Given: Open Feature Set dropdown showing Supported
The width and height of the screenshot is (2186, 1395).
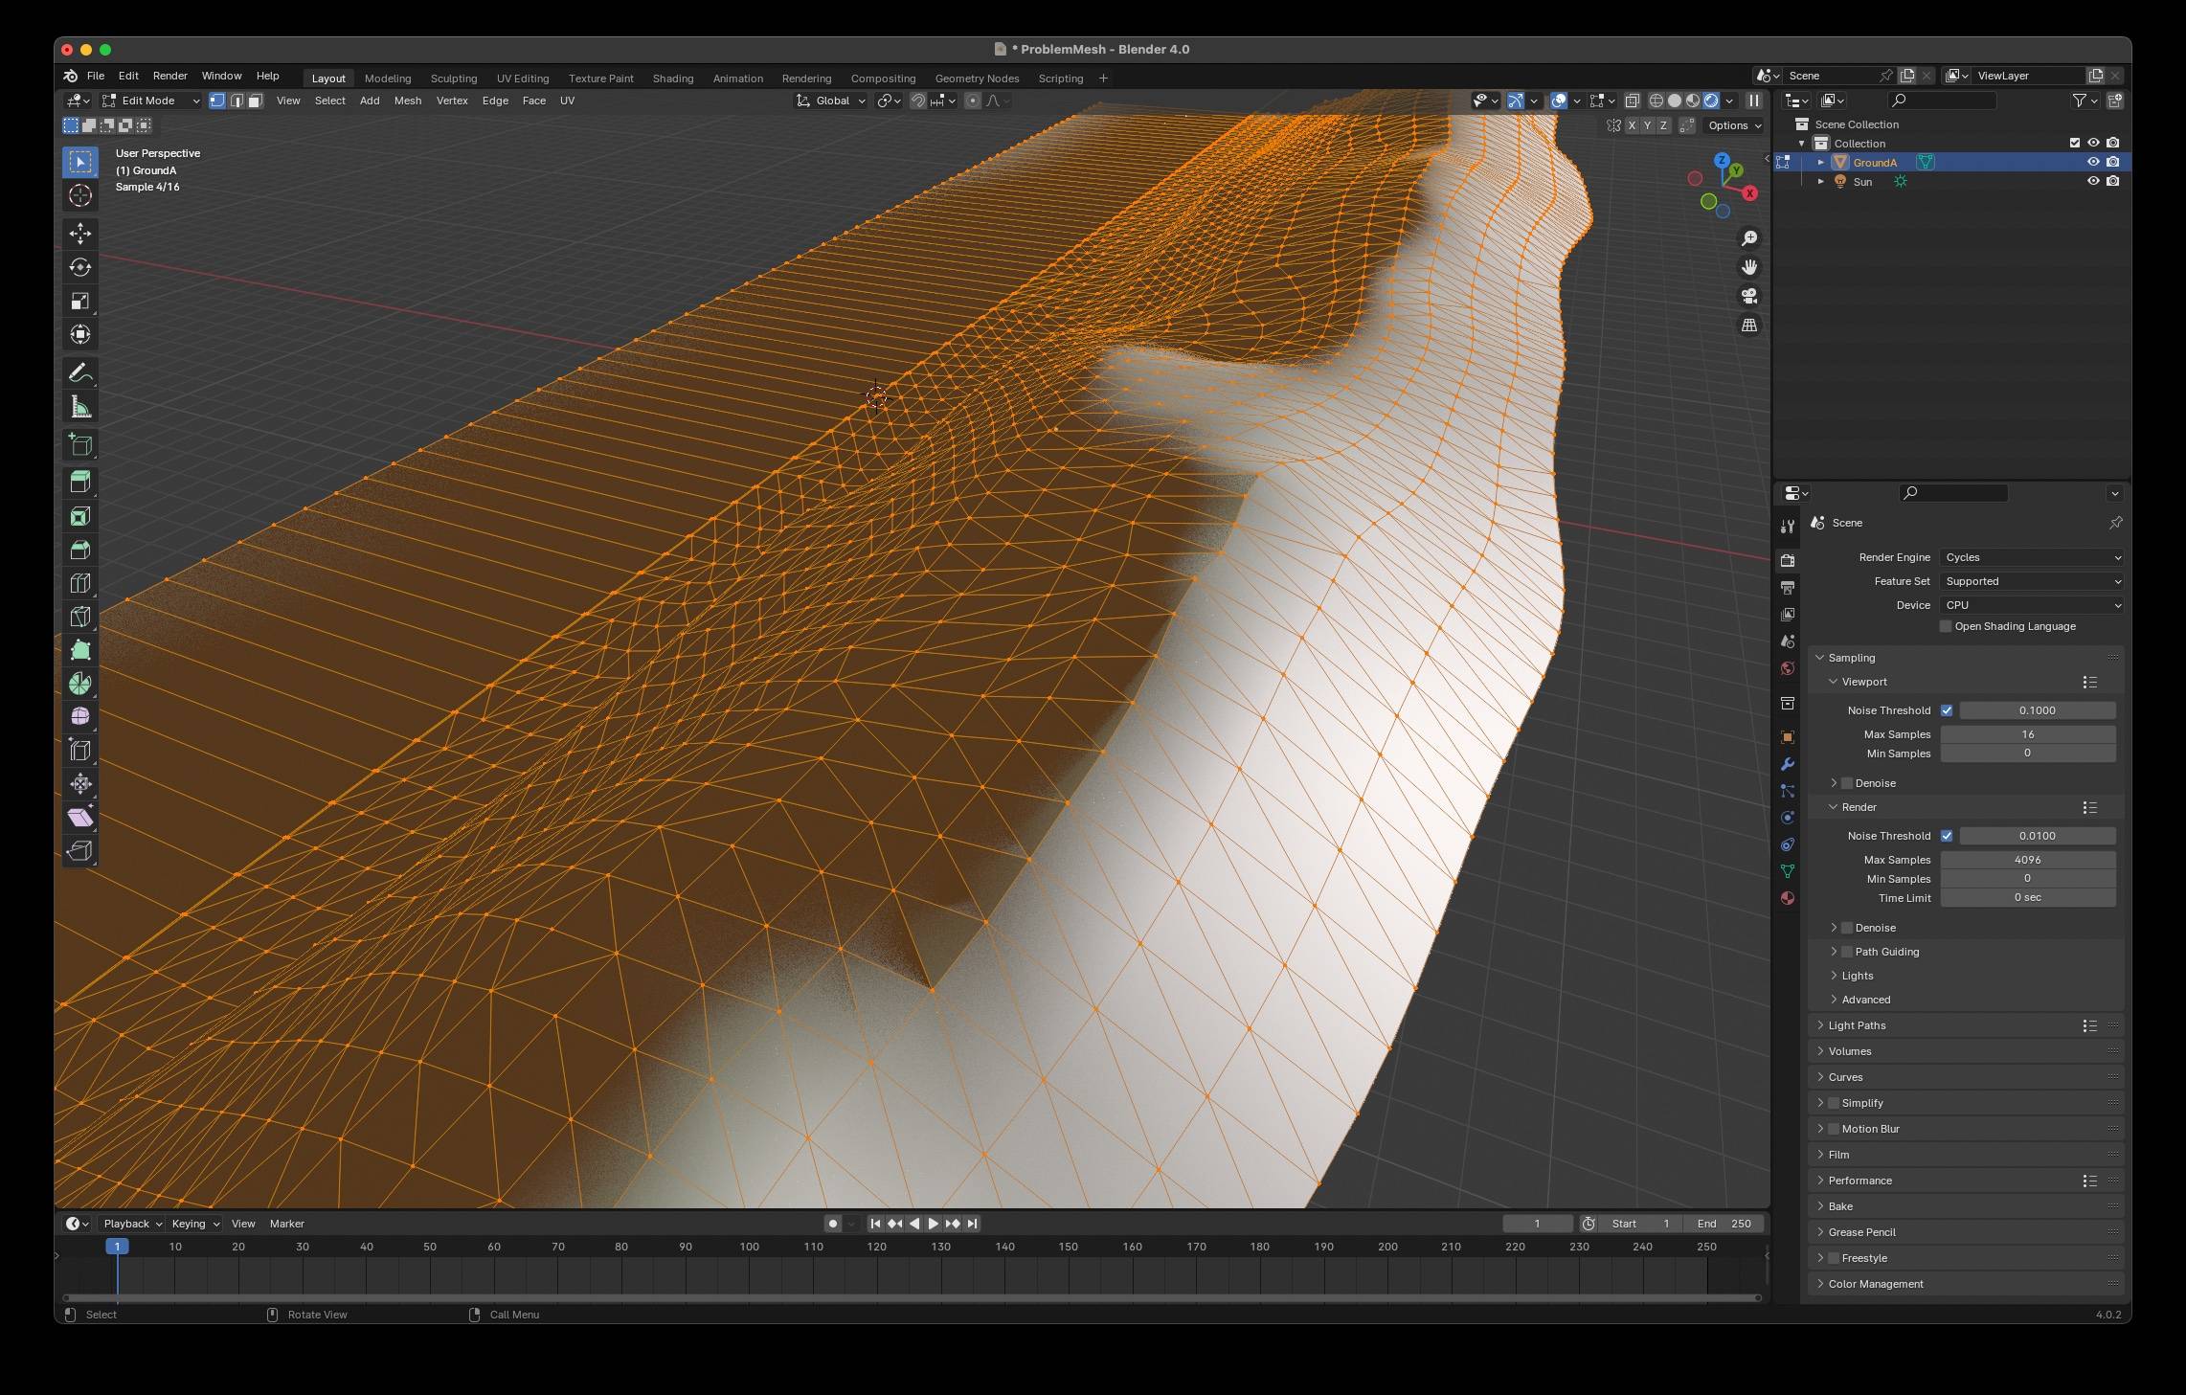Looking at the screenshot, I should tap(2033, 581).
